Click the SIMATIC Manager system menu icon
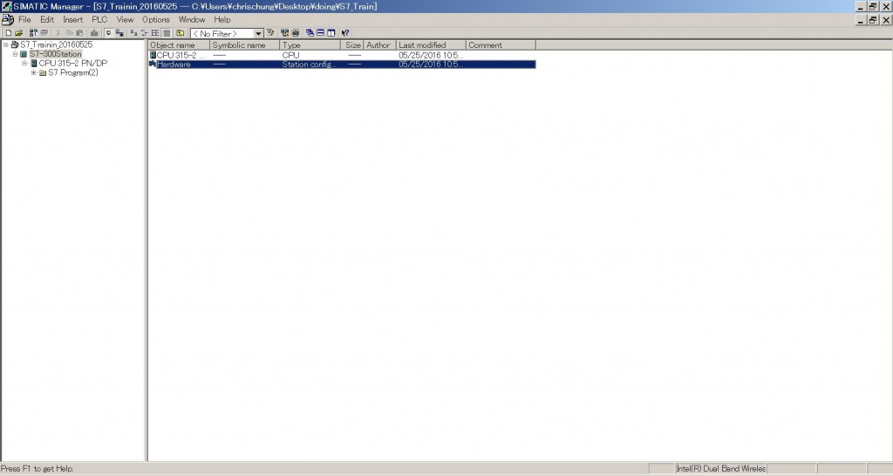893x476 pixels. [x=6, y=6]
